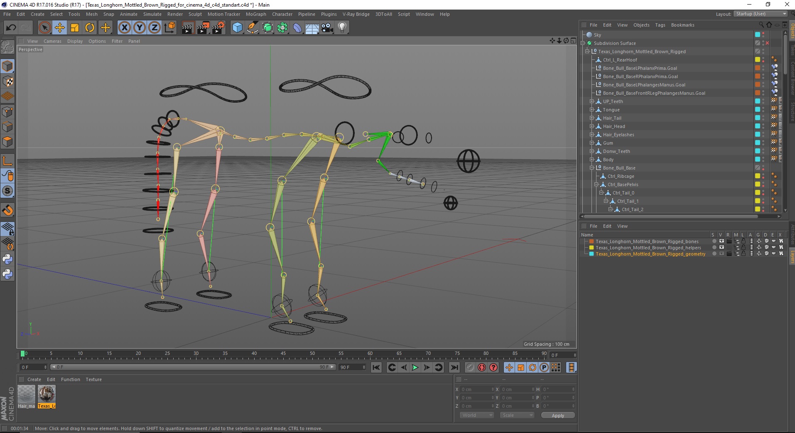This screenshot has width=795, height=433.
Task: Click the Undo arrow icon
Action: point(11,28)
